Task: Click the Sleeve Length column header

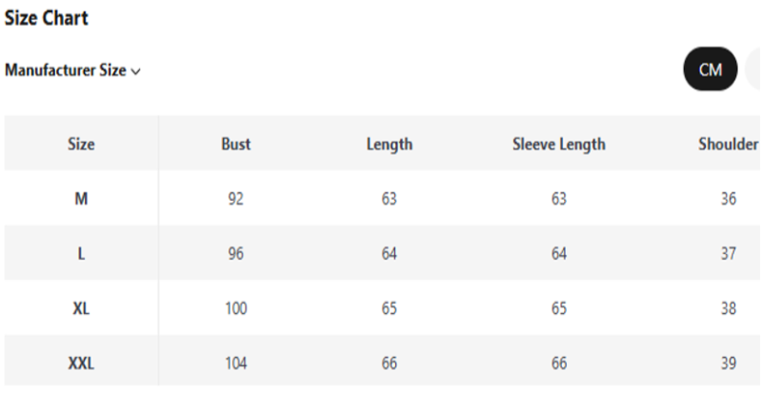Action: (559, 145)
